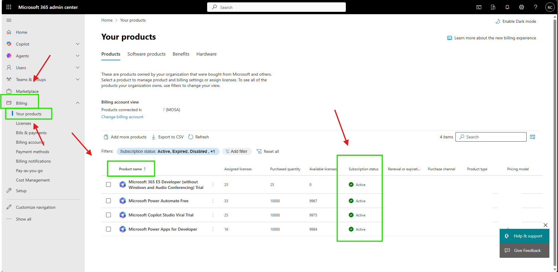Screen dimensions: 558x272
Task: Click Change billing account link
Action: tap(122, 117)
